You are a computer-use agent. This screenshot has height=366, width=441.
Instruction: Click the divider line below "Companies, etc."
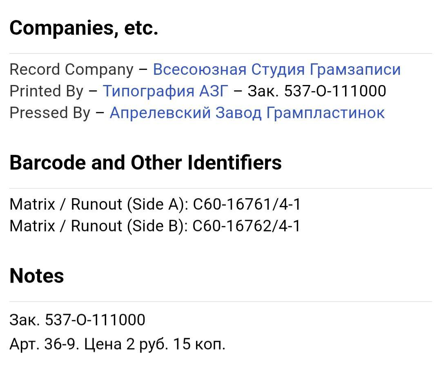coord(220,54)
